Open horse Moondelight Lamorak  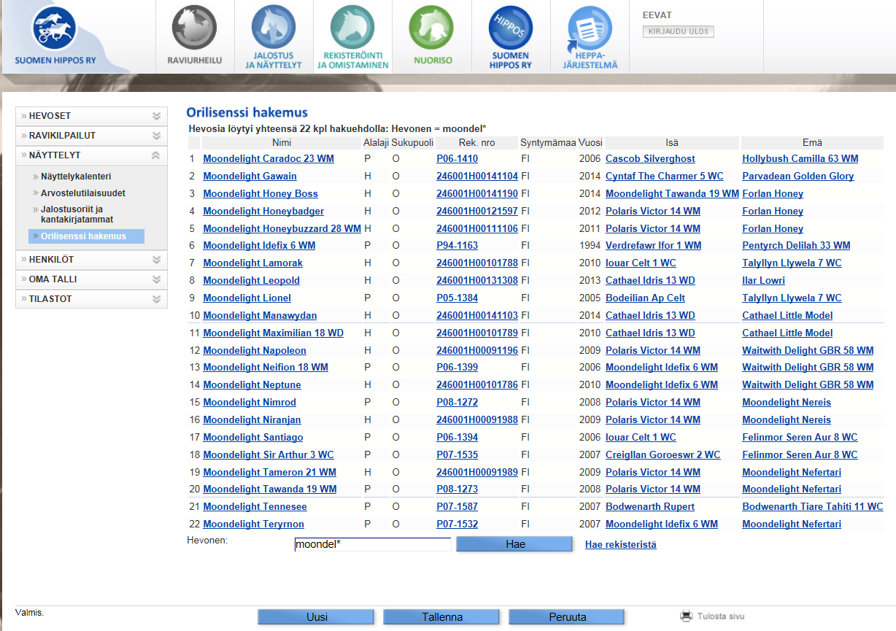coord(252,263)
